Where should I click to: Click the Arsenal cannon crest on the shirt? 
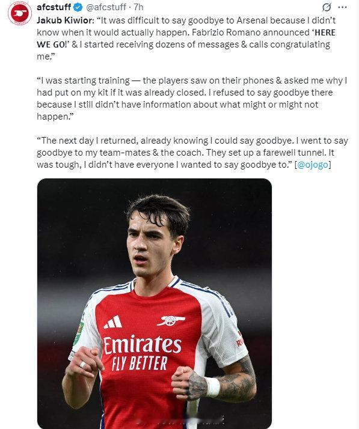pyautogui.click(x=171, y=321)
